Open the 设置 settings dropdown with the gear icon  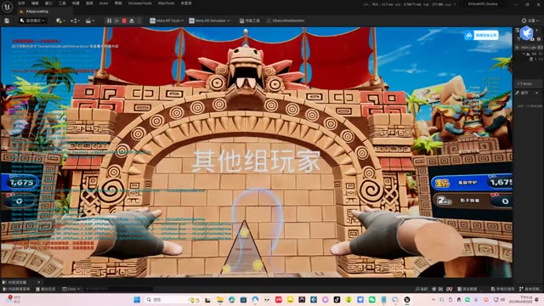(530, 20)
